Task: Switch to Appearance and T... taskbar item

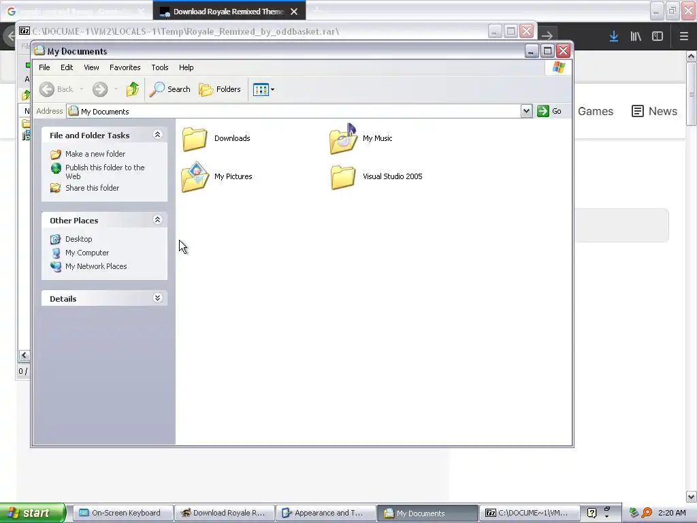Action: coord(325,513)
